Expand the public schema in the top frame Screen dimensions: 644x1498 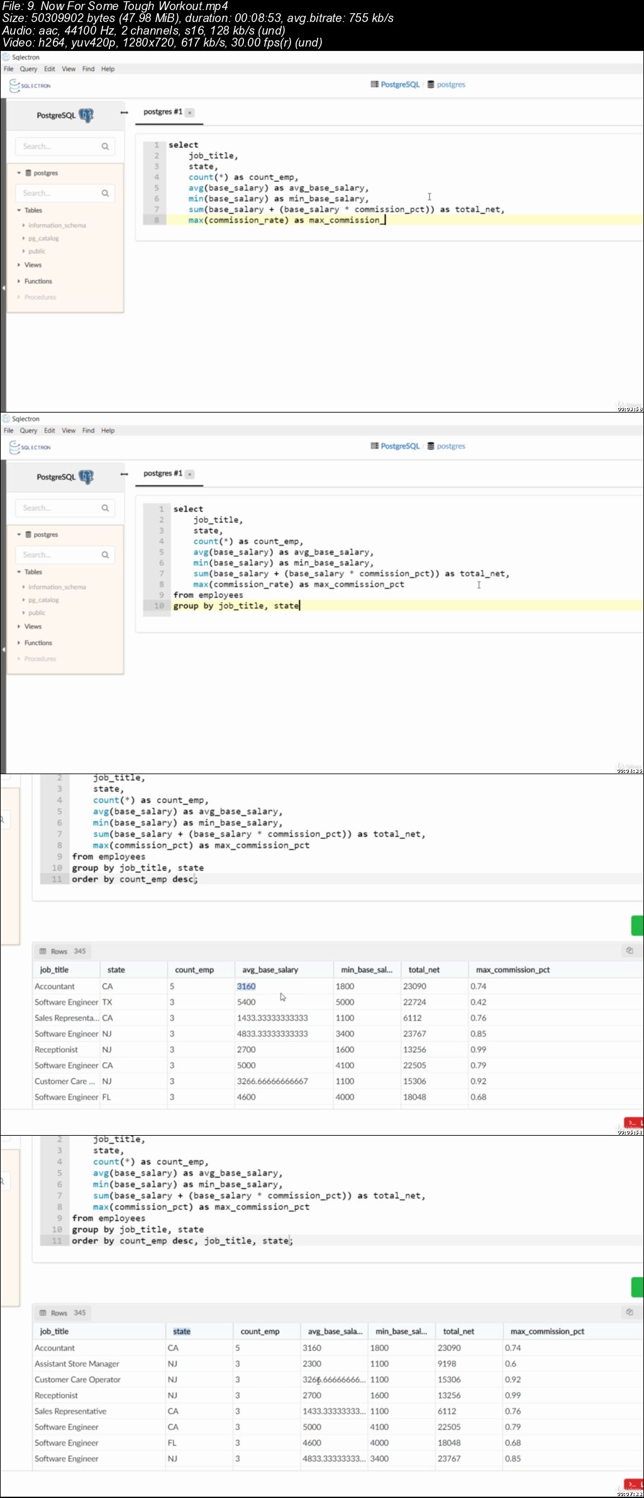point(24,251)
